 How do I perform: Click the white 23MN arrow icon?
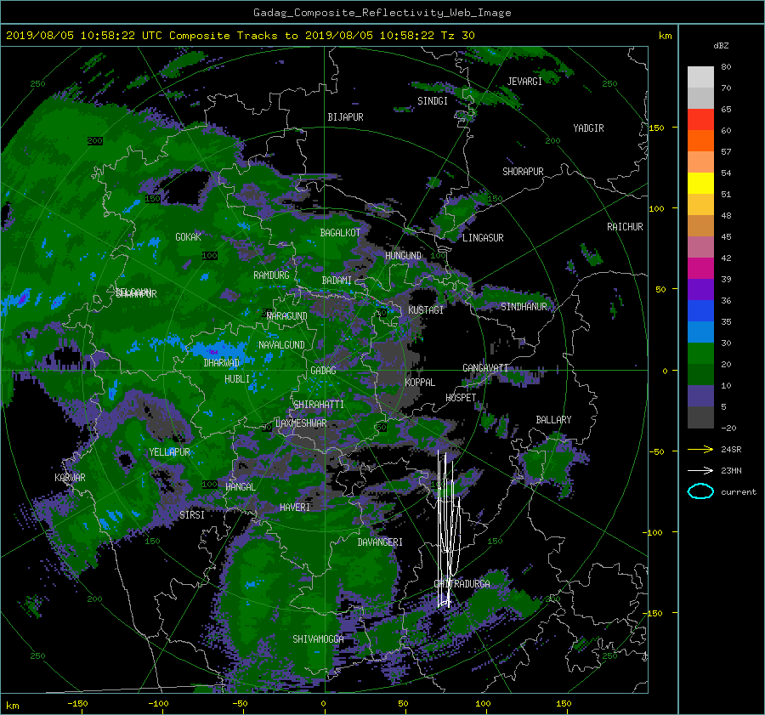click(700, 470)
